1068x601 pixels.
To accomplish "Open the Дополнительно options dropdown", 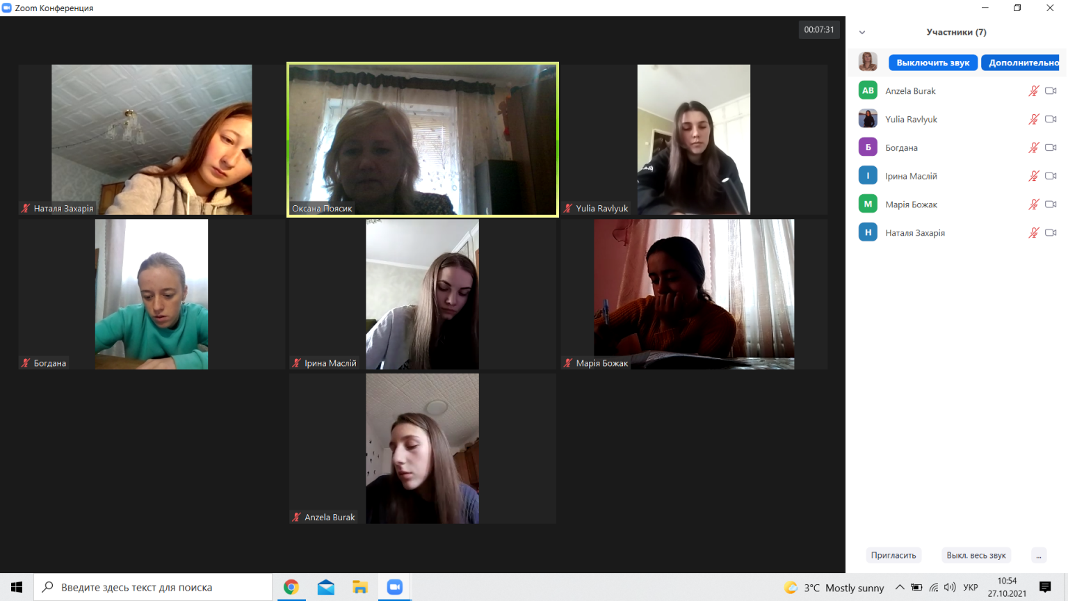I will (1021, 63).
